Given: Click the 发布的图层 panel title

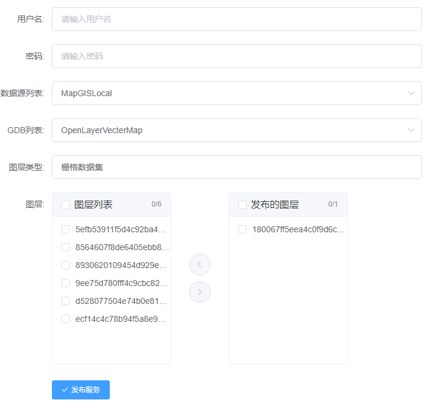Looking at the screenshot, I should click(x=274, y=204).
